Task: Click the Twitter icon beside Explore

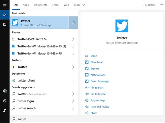Action: (x=87, y=68)
